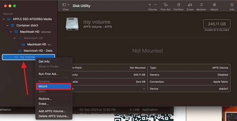Collapse the Macintosh HD volumes group
Image resolution: width=237 pixels, height=121 pixels.
[11, 32]
